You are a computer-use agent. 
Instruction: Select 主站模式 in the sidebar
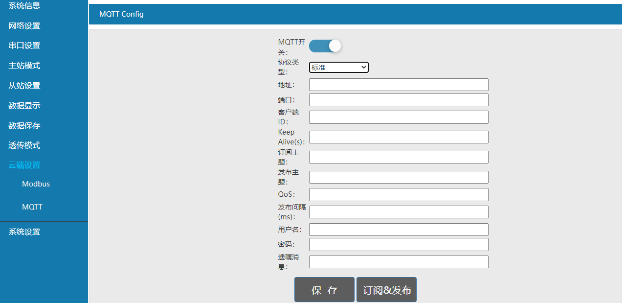(24, 66)
